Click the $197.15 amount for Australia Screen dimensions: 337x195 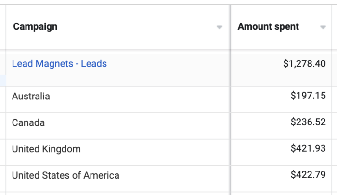[x=308, y=96]
